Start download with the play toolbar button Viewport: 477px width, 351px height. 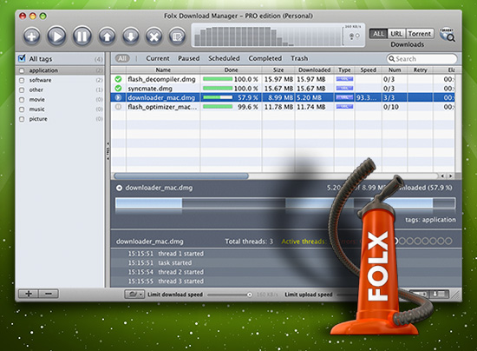coord(56,36)
